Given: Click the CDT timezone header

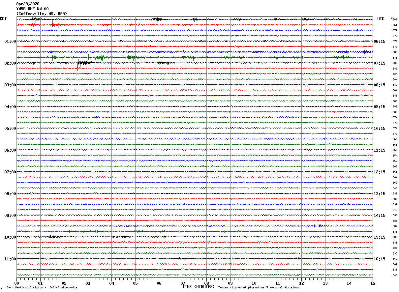Looking at the screenshot, I should tap(3, 19).
